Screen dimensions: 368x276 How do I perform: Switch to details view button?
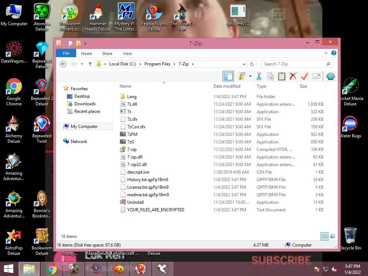tap(325, 236)
